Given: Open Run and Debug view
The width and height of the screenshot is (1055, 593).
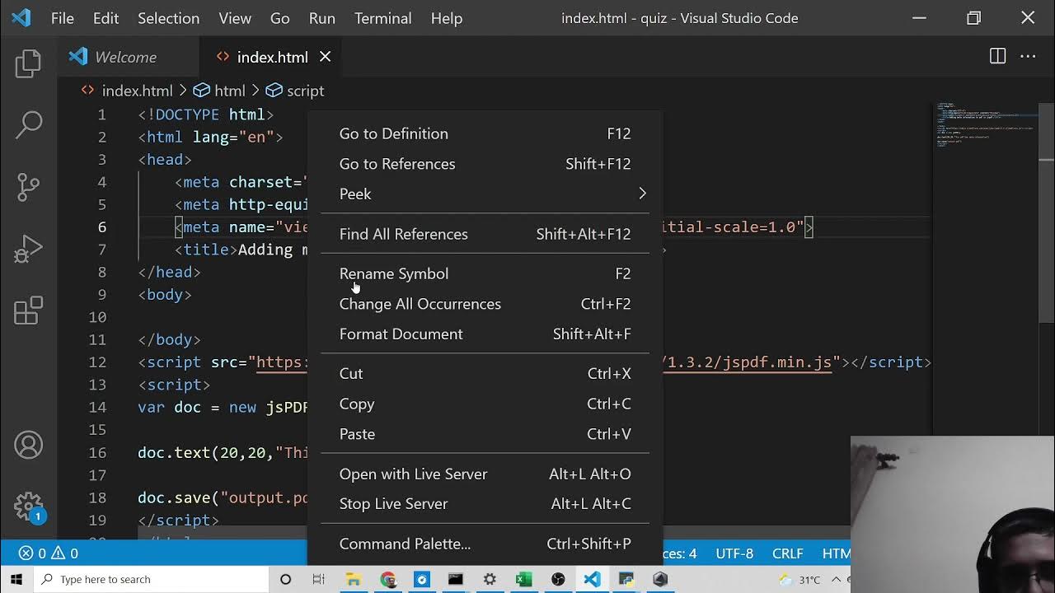Looking at the screenshot, I should (28, 249).
